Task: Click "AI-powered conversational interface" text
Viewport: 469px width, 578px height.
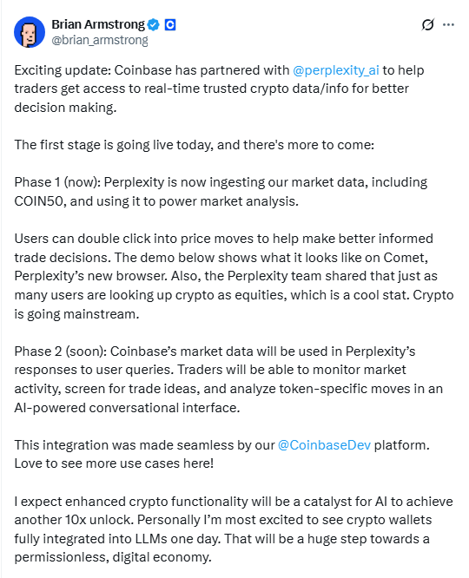Action: coord(127,408)
